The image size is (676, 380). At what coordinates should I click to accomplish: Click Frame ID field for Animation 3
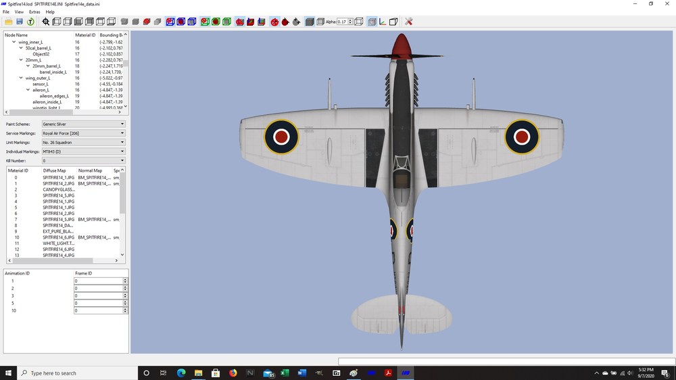tap(98, 296)
